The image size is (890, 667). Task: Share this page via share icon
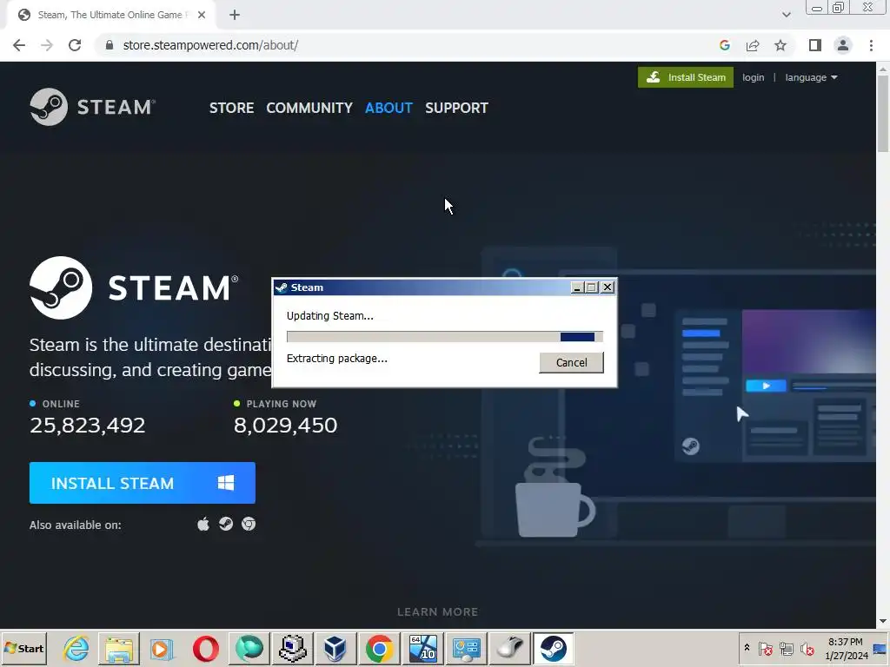(753, 45)
